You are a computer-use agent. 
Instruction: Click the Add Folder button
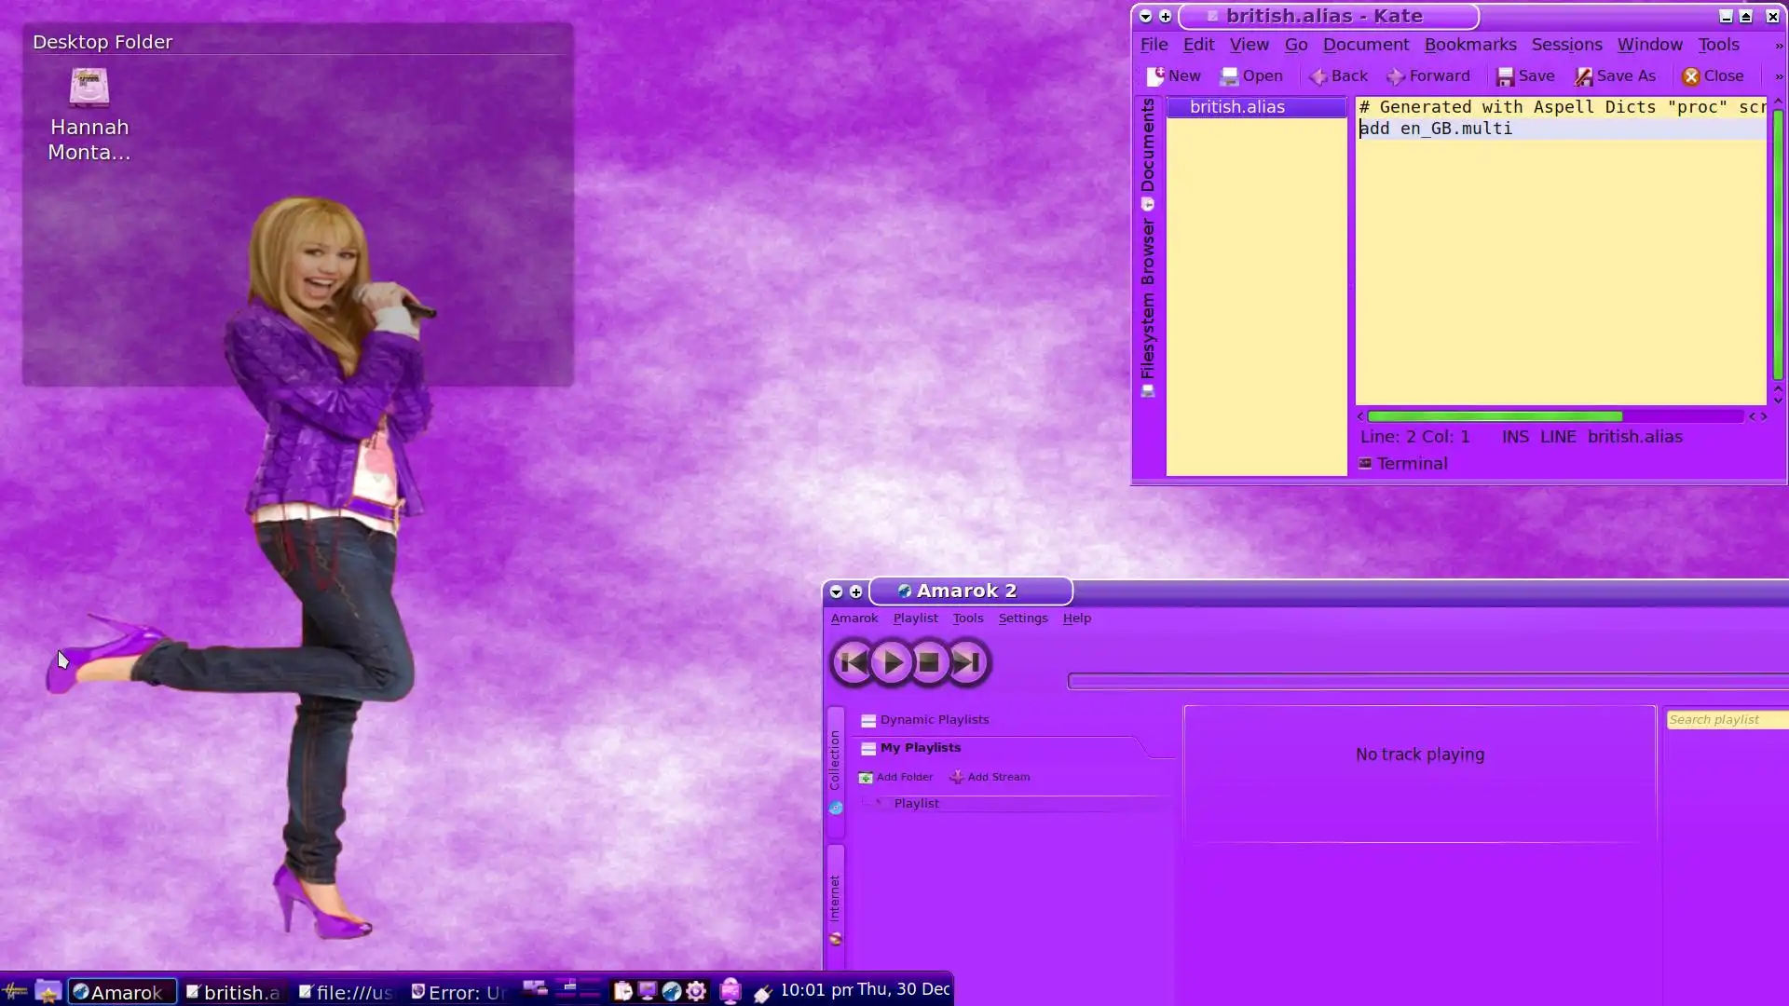(x=895, y=777)
